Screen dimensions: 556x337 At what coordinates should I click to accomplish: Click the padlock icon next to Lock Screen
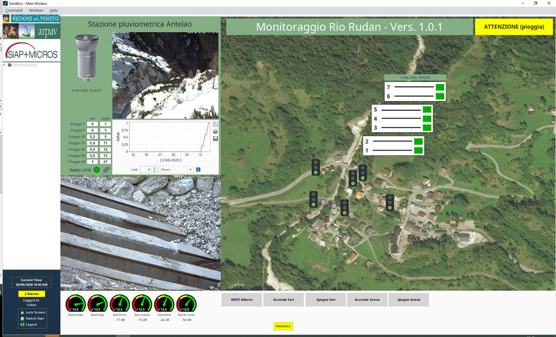pyautogui.click(x=22, y=313)
